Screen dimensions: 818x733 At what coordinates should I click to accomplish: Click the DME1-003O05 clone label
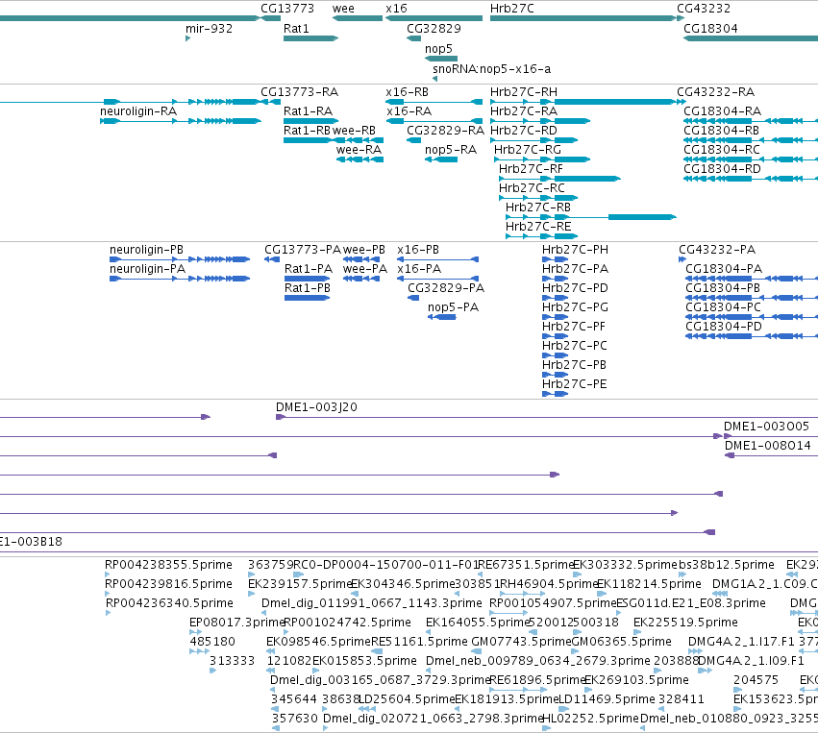coord(766,427)
